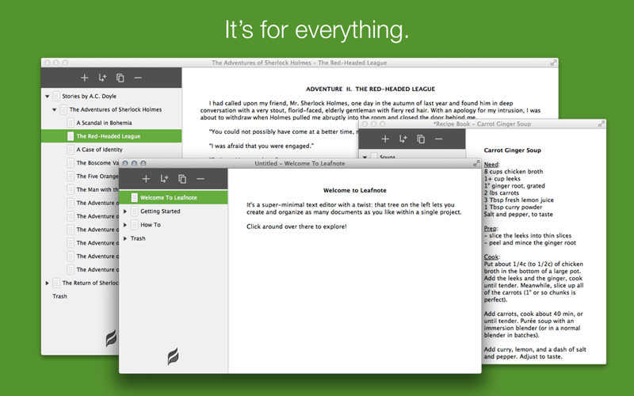Collapse Stories by A.C. Doyle tree node
Image resolution: width=634 pixels, height=396 pixels.
pyautogui.click(x=48, y=96)
